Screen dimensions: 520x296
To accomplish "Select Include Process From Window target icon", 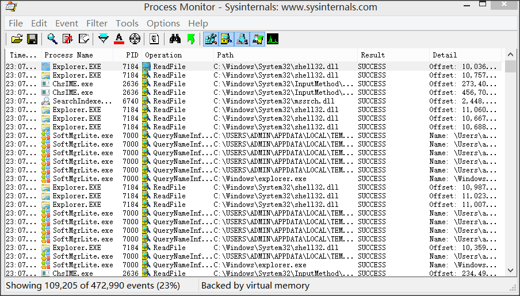I will point(135,39).
